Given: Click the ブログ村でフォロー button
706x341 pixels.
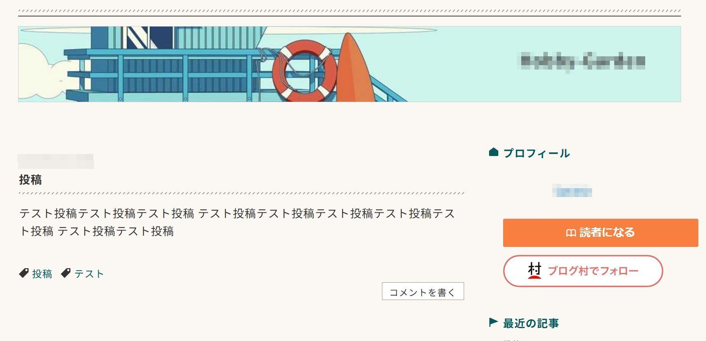Looking at the screenshot, I should pos(582,271).
